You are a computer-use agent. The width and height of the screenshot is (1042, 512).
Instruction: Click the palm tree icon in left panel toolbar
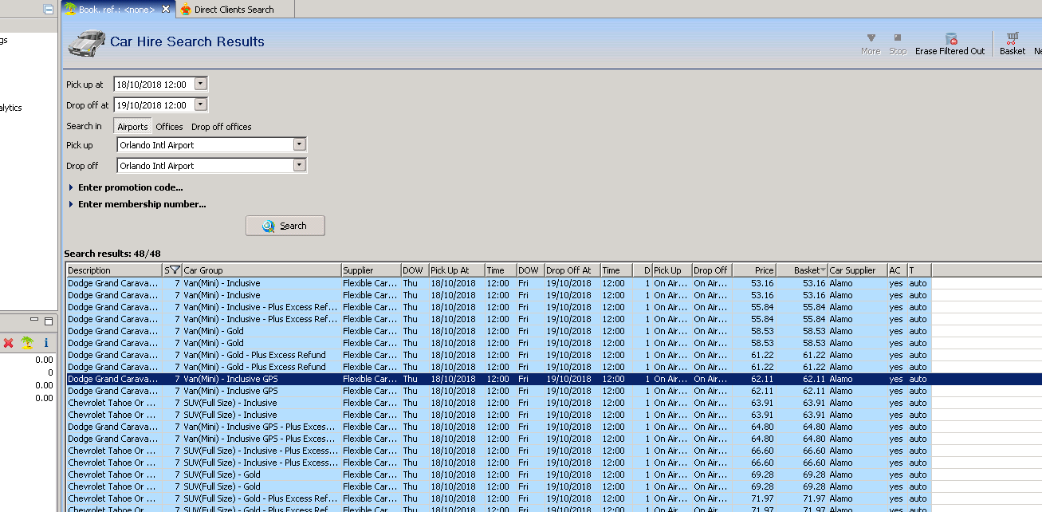coord(27,342)
